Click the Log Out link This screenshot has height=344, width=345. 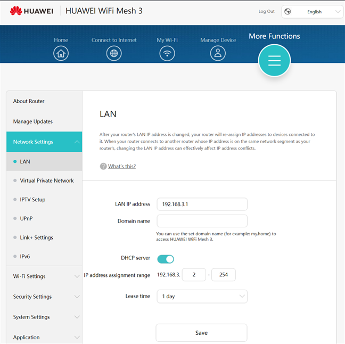click(266, 11)
